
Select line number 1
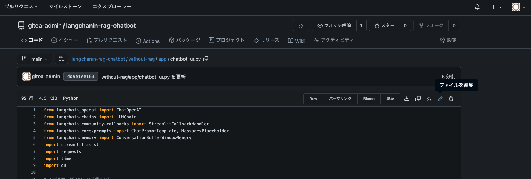(34, 110)
